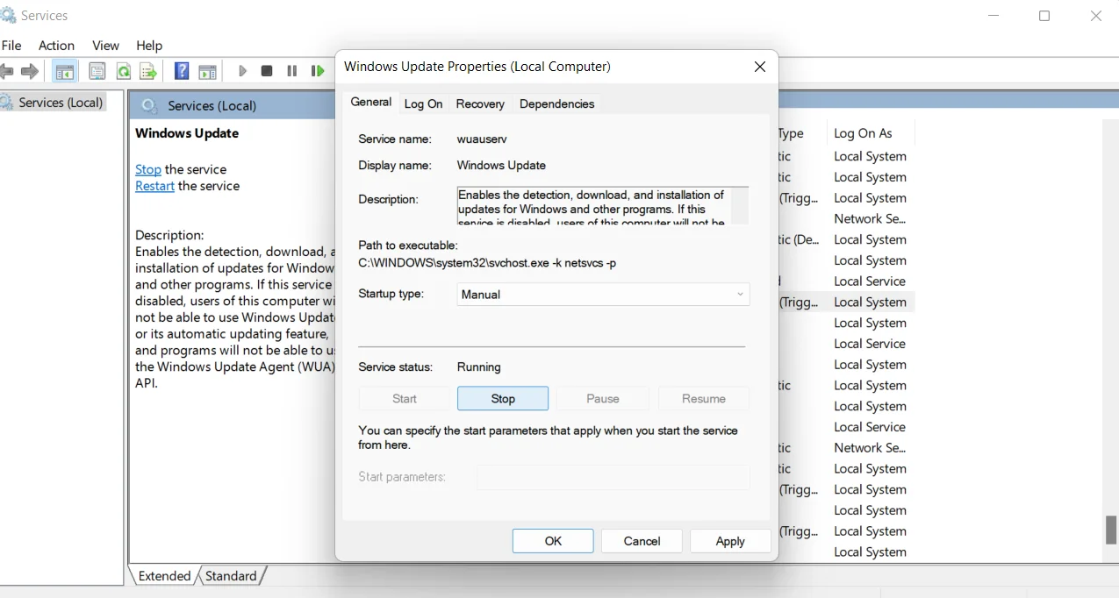The width and height of the screenshot is (1119, 598).
Task: Switch to the Extended view tab
Action: click(164, 576)
